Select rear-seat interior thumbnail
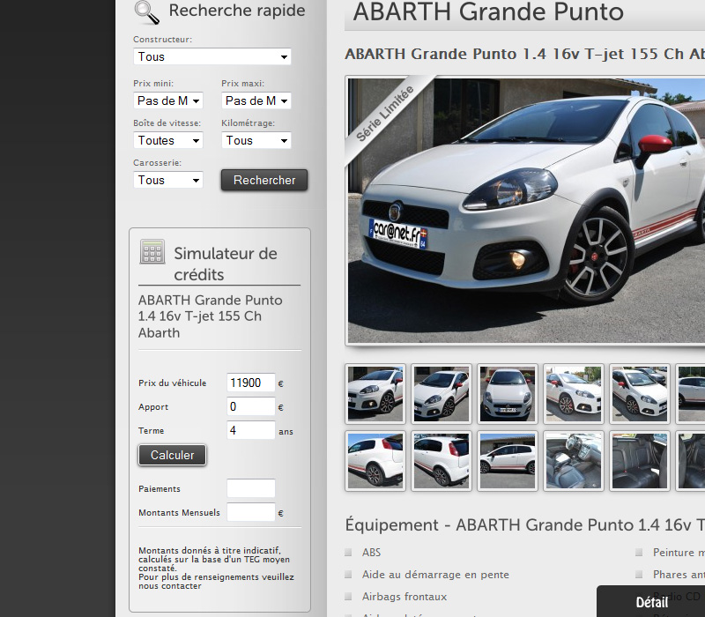This screenshot has height=617, width=705. click(x=640, y=461)
